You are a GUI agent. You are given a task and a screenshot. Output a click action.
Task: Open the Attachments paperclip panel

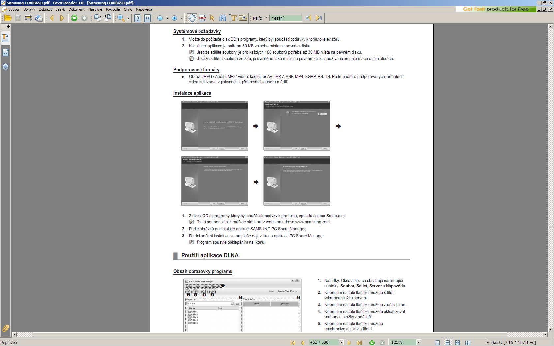click(5, 328)
